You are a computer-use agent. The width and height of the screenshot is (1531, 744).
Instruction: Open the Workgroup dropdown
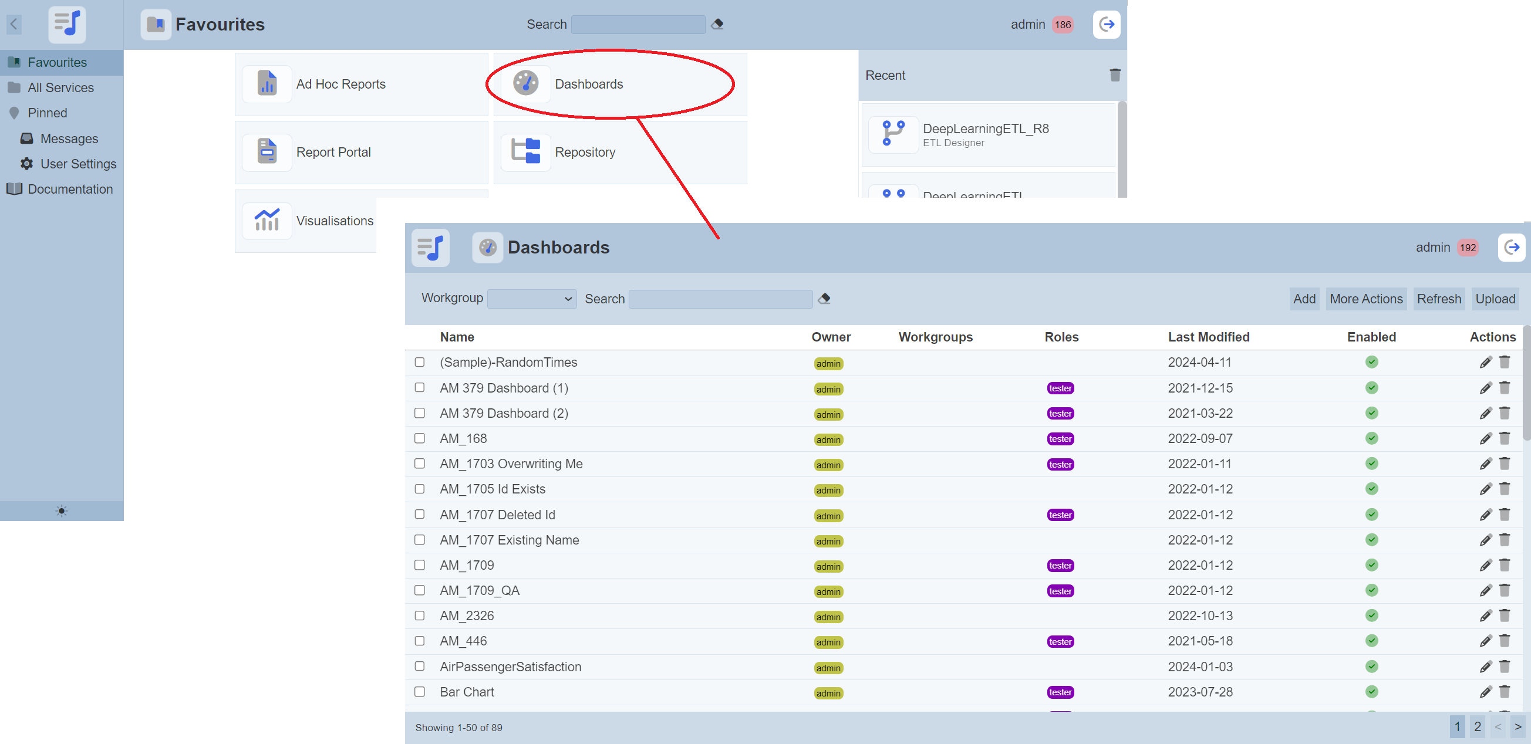(531, 298)
